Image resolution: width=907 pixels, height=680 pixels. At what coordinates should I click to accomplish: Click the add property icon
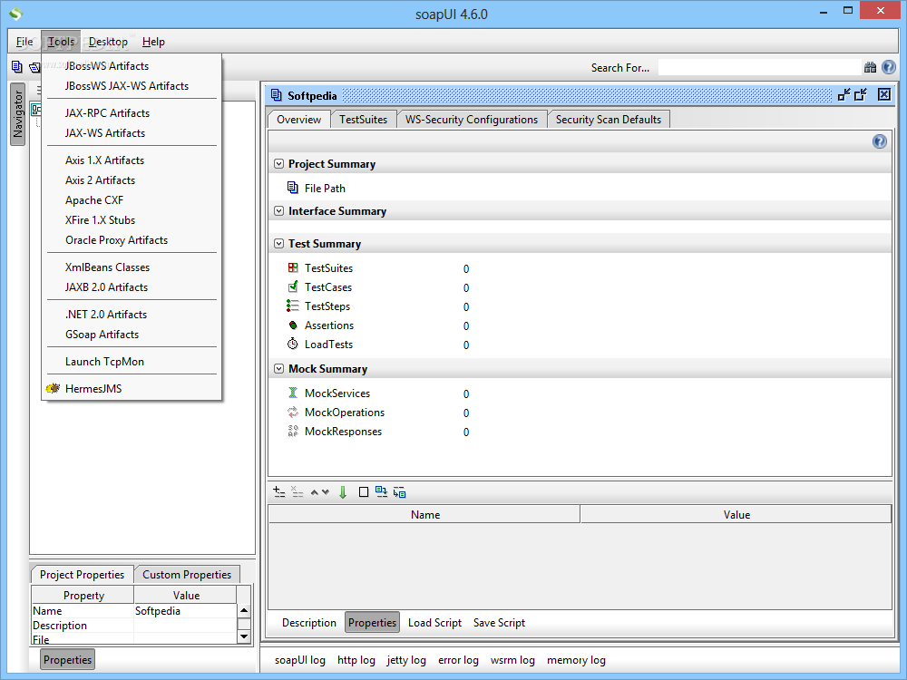(279, 492)
